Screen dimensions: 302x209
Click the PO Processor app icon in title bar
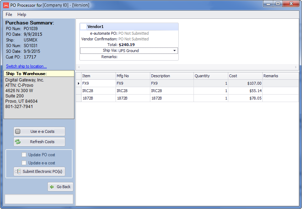(6, 5)
